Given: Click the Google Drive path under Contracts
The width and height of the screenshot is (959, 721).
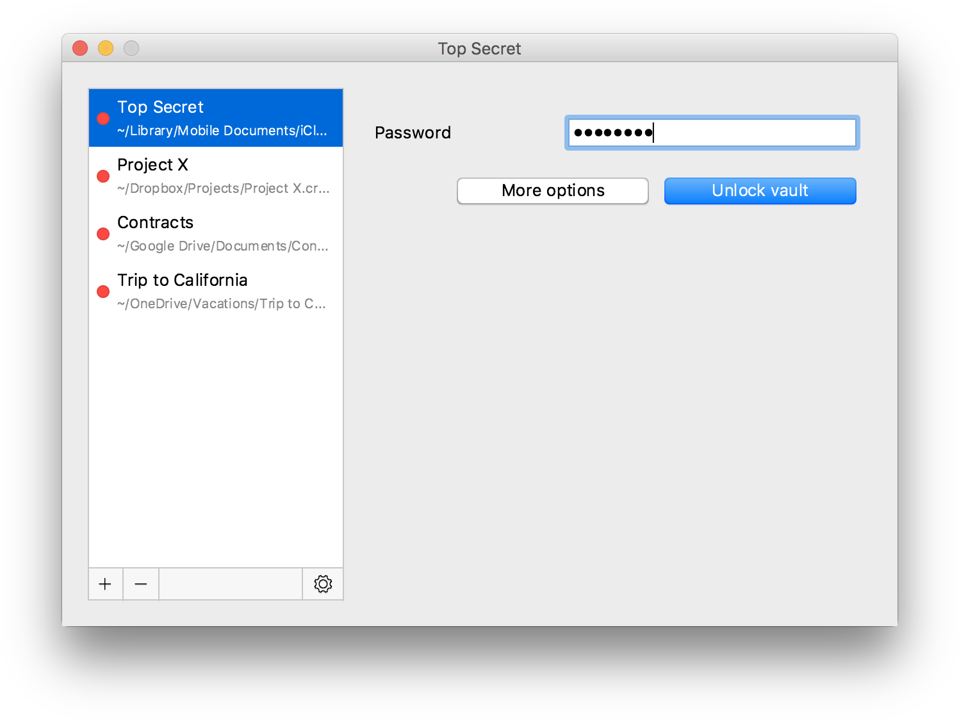Looking at the screenshot, I should click(x=222, y=246).
